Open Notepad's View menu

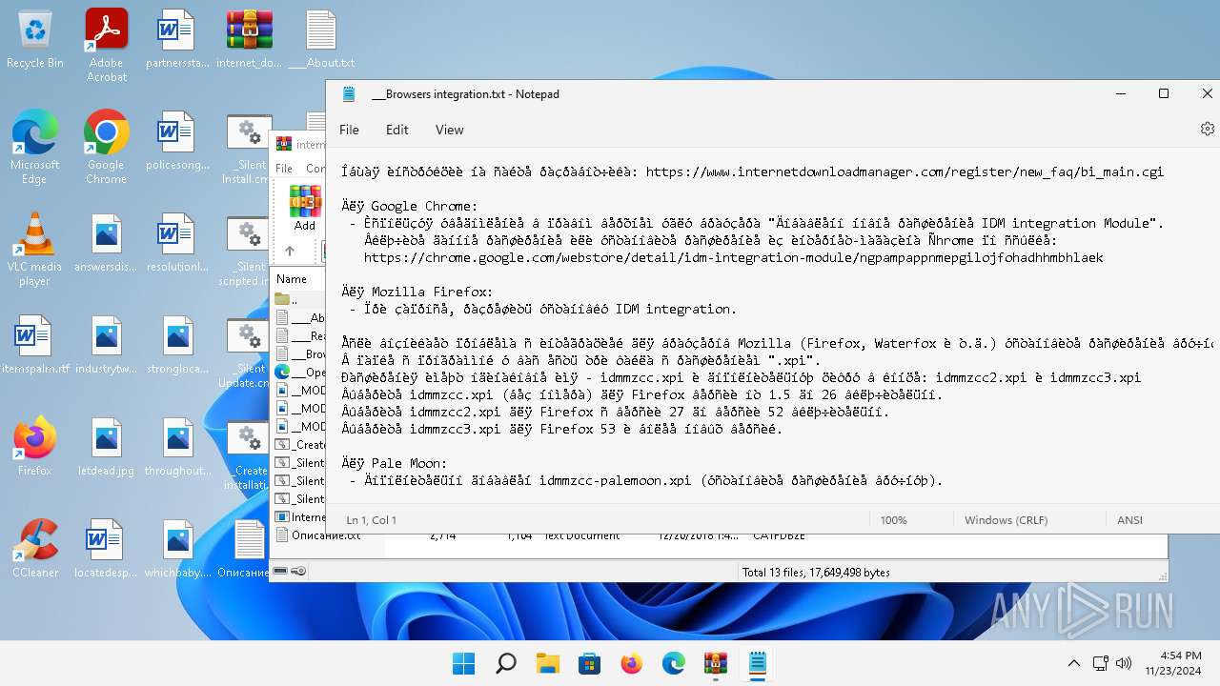450,130
